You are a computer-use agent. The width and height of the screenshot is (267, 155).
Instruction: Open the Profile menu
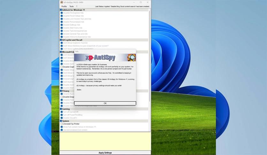pyautogui.click(x=64, y=6)
